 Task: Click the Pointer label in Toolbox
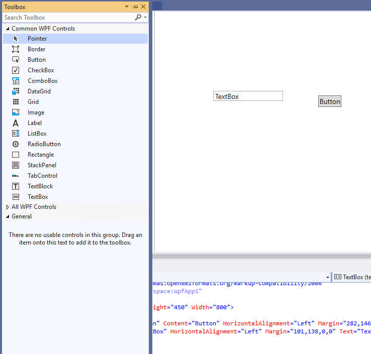click(37, 39)
